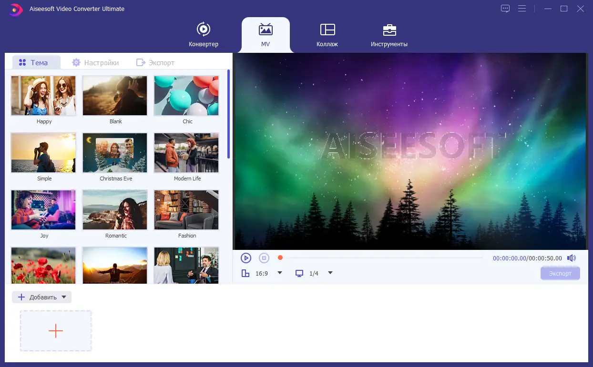Switch to the Настройки tab
Viewport: 593px width, 367px height.
[95, 62]
